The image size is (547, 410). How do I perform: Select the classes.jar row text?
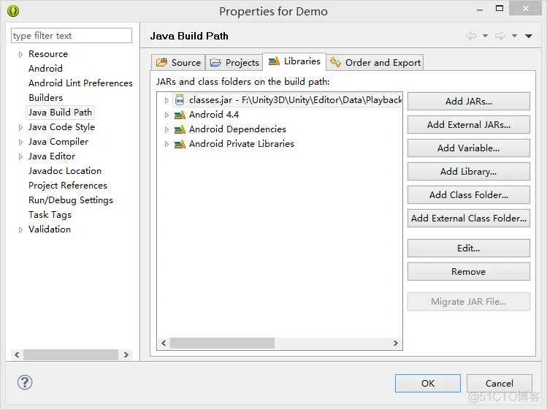[x=295, y=100]
